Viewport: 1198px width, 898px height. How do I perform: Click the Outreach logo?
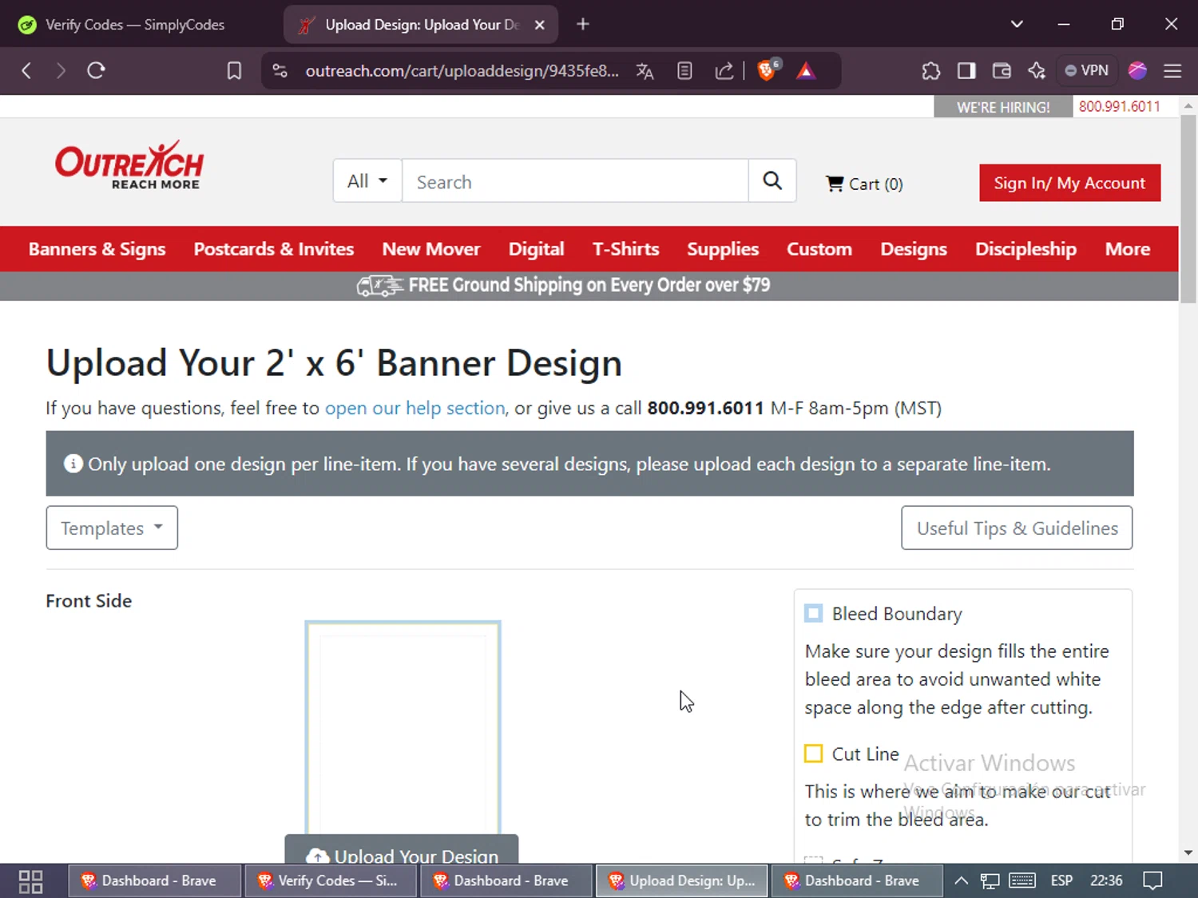129,166
